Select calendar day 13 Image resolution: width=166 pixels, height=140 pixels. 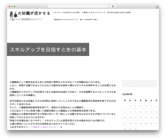point(156,112)
